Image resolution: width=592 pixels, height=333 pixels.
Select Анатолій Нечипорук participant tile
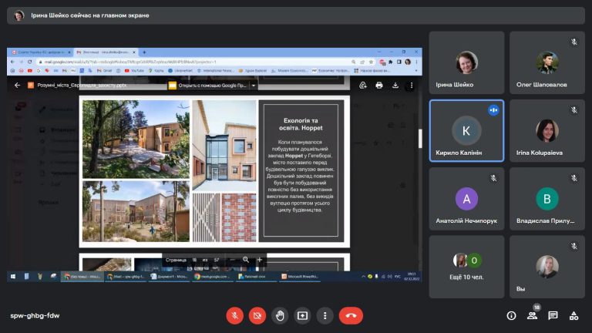click(466, 199)
